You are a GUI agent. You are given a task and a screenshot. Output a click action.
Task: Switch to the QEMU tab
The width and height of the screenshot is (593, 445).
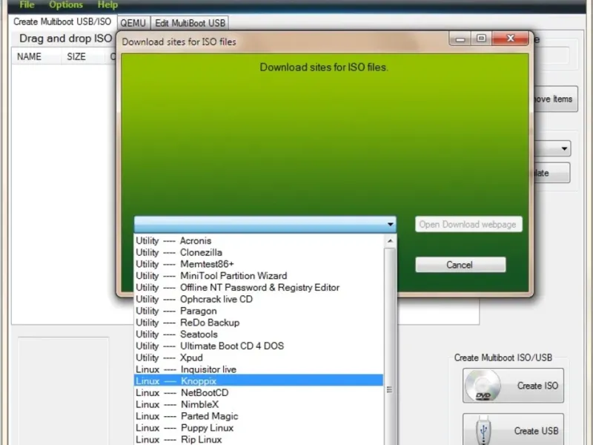click(133, 23)
